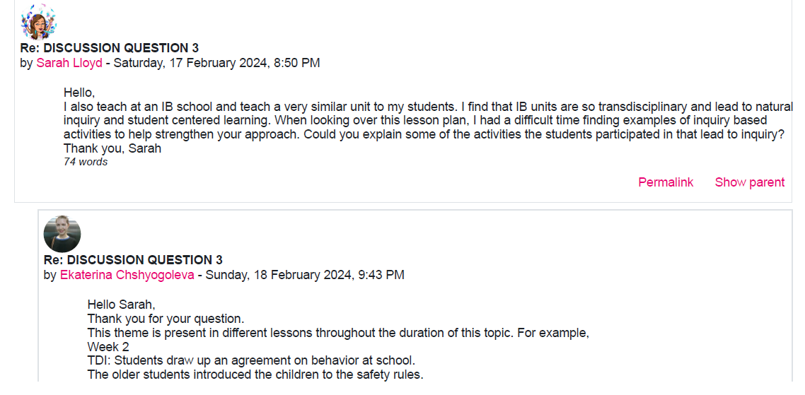Click the "Thank you for your question." line
The image size is (805, 395).
[166, 319]
